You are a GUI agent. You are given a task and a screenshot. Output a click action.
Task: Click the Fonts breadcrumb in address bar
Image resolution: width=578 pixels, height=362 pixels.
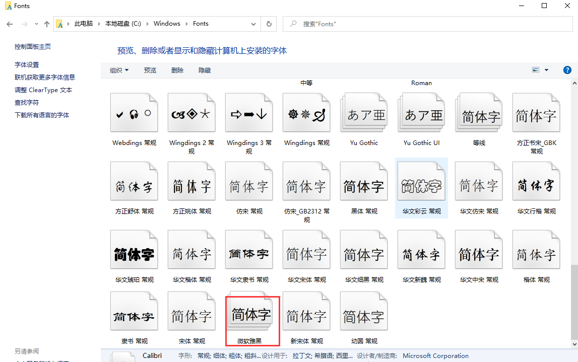[201, 24]
